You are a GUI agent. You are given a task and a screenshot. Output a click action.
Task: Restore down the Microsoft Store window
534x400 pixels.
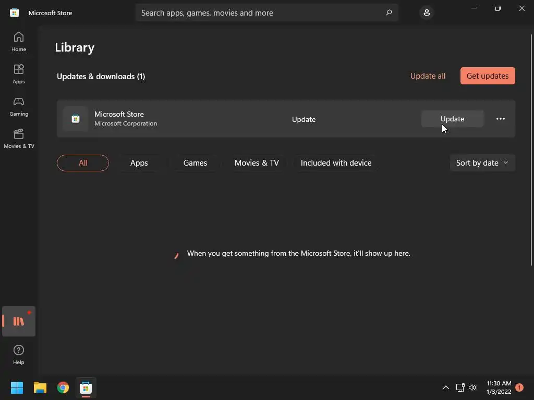pyautogui.click(x=497, y=8)
